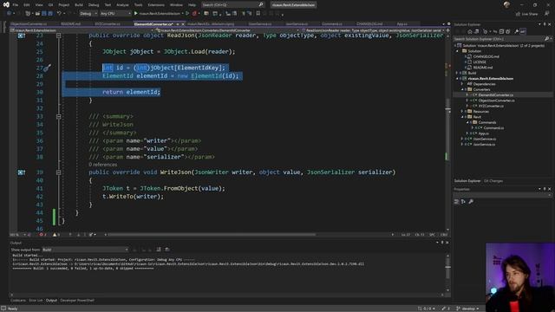The height and width of the screenshot is (312, 555).
Task: Open the Any CPU platform dropdown
Action: (x=115, y=14)
